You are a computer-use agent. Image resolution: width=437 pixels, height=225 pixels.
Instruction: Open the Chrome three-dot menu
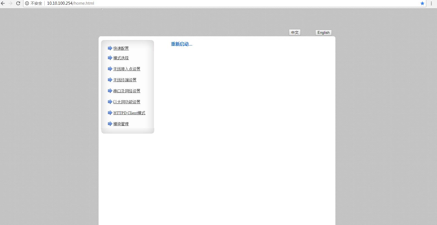tap(431, 3)
